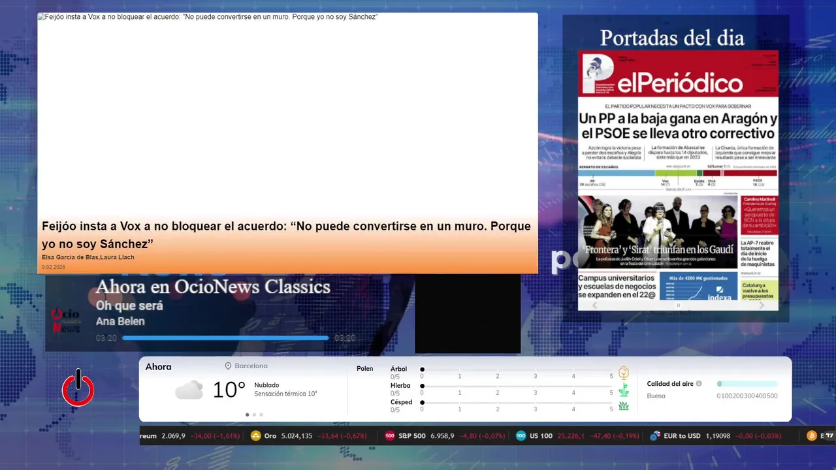Click the black video box beside player

468,313
